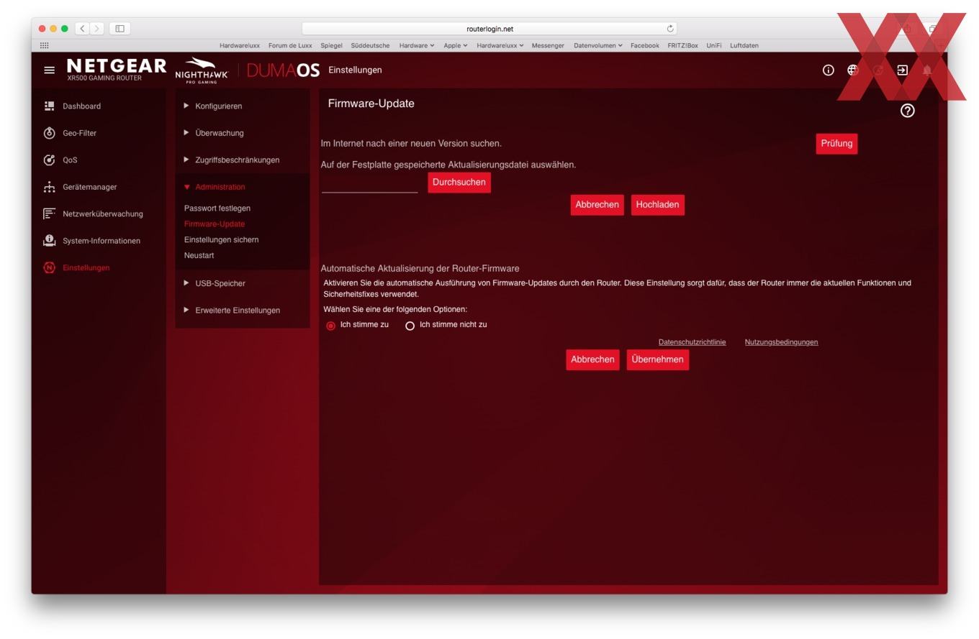Screen dimensions: 979x639
Task: Open the Dashboard page
Action: 81,106
